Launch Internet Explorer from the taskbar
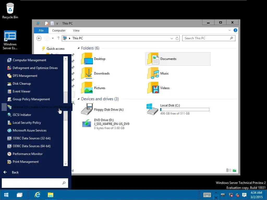The height and width of the screenshot is (200, 267). pyautogui.click(x=37, y=195)
